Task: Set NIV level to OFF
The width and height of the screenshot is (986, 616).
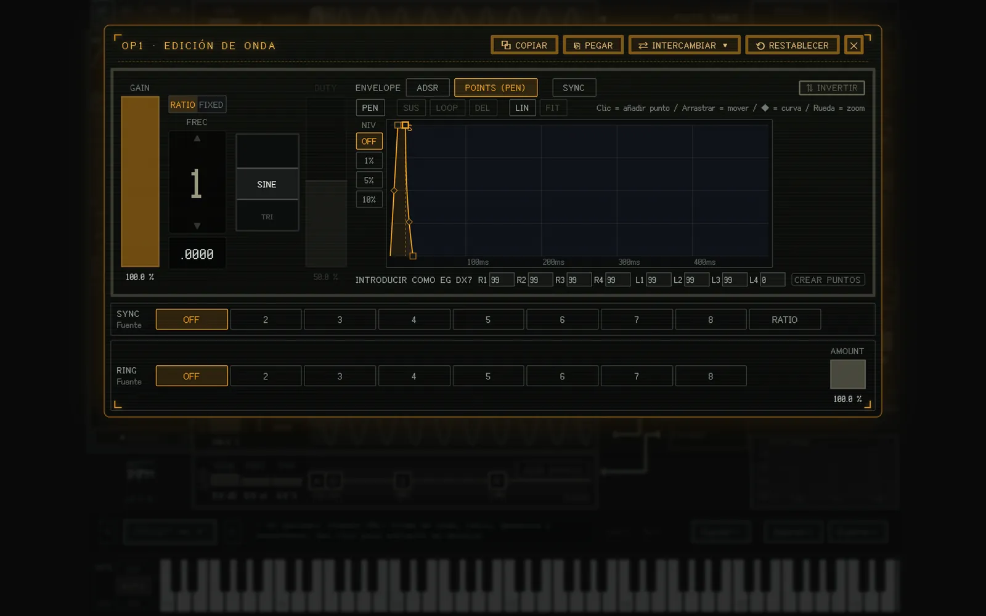Action: tap(369, 141)
